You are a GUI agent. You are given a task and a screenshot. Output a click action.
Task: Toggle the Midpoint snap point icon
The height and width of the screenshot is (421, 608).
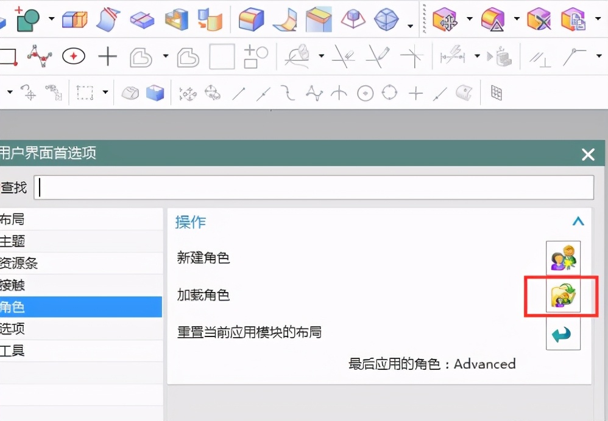263,93
